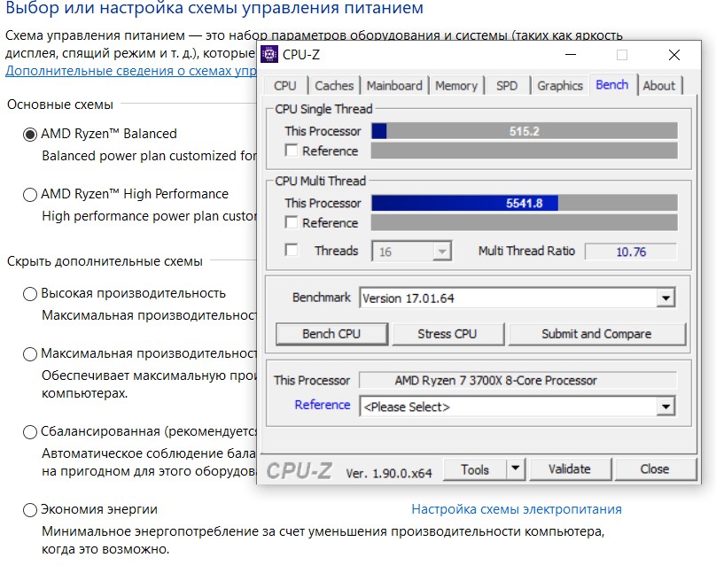
Task: Switch to the Caches tab
Action: 334,86
